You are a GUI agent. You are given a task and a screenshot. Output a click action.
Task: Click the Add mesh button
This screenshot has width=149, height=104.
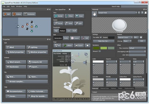coord(142,41)
